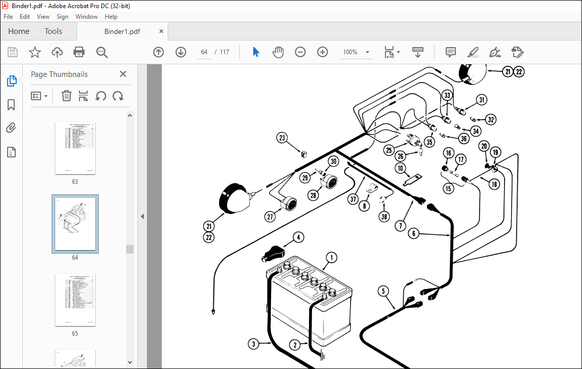Open the document content sidebar icon

point(12,152)
